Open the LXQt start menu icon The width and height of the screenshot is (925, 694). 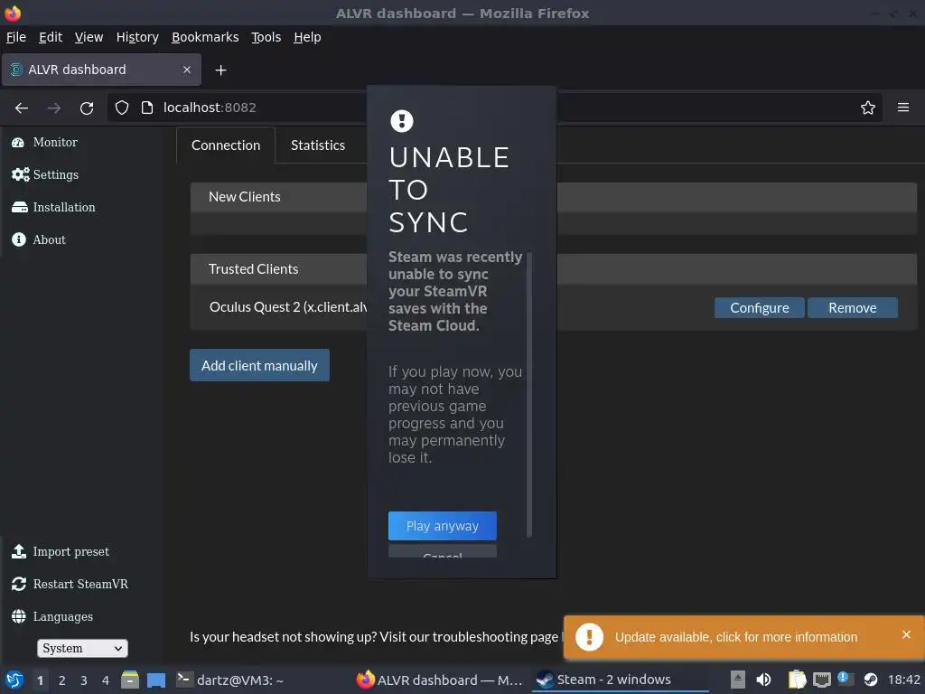(14, 680)
